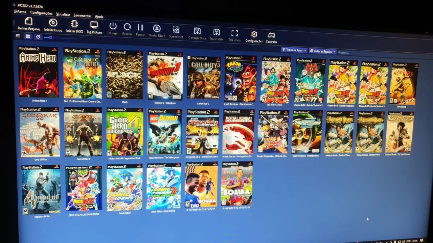This screenshot has width=433, height=243.
Task: Expand the Todos os Tipos filter dropdown
Action: tap(294, 50)
